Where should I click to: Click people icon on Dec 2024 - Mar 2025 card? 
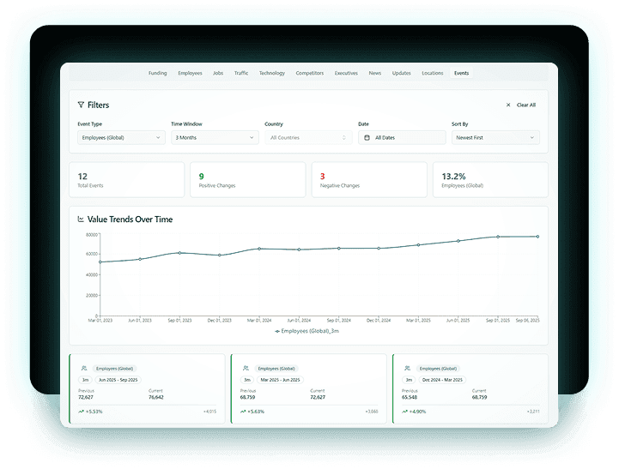coord(407,368)
